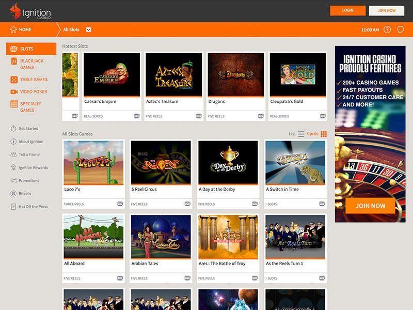Screen dimensions: 413x310
Task: Expand the All Slots dropdown arrow
Action: point(88,29)
